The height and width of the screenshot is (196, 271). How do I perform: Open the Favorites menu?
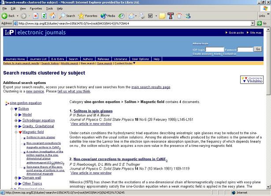point(36,8)
